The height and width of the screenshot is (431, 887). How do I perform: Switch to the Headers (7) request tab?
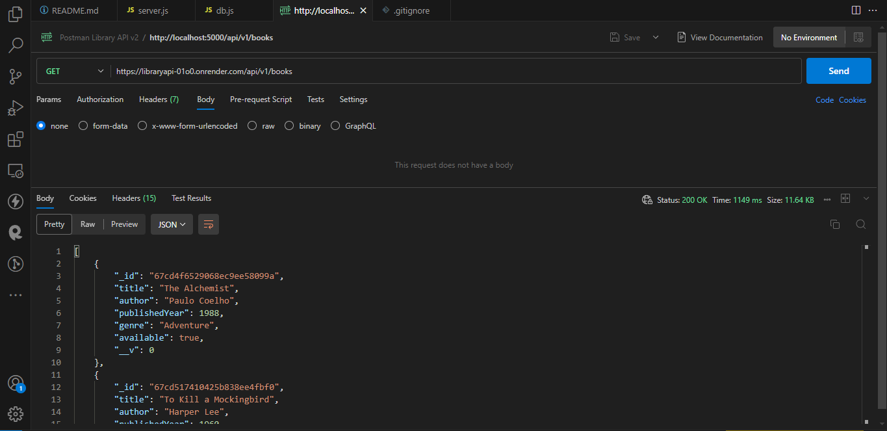159,99
